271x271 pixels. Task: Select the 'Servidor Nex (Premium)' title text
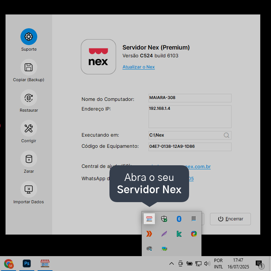(156, 47)
